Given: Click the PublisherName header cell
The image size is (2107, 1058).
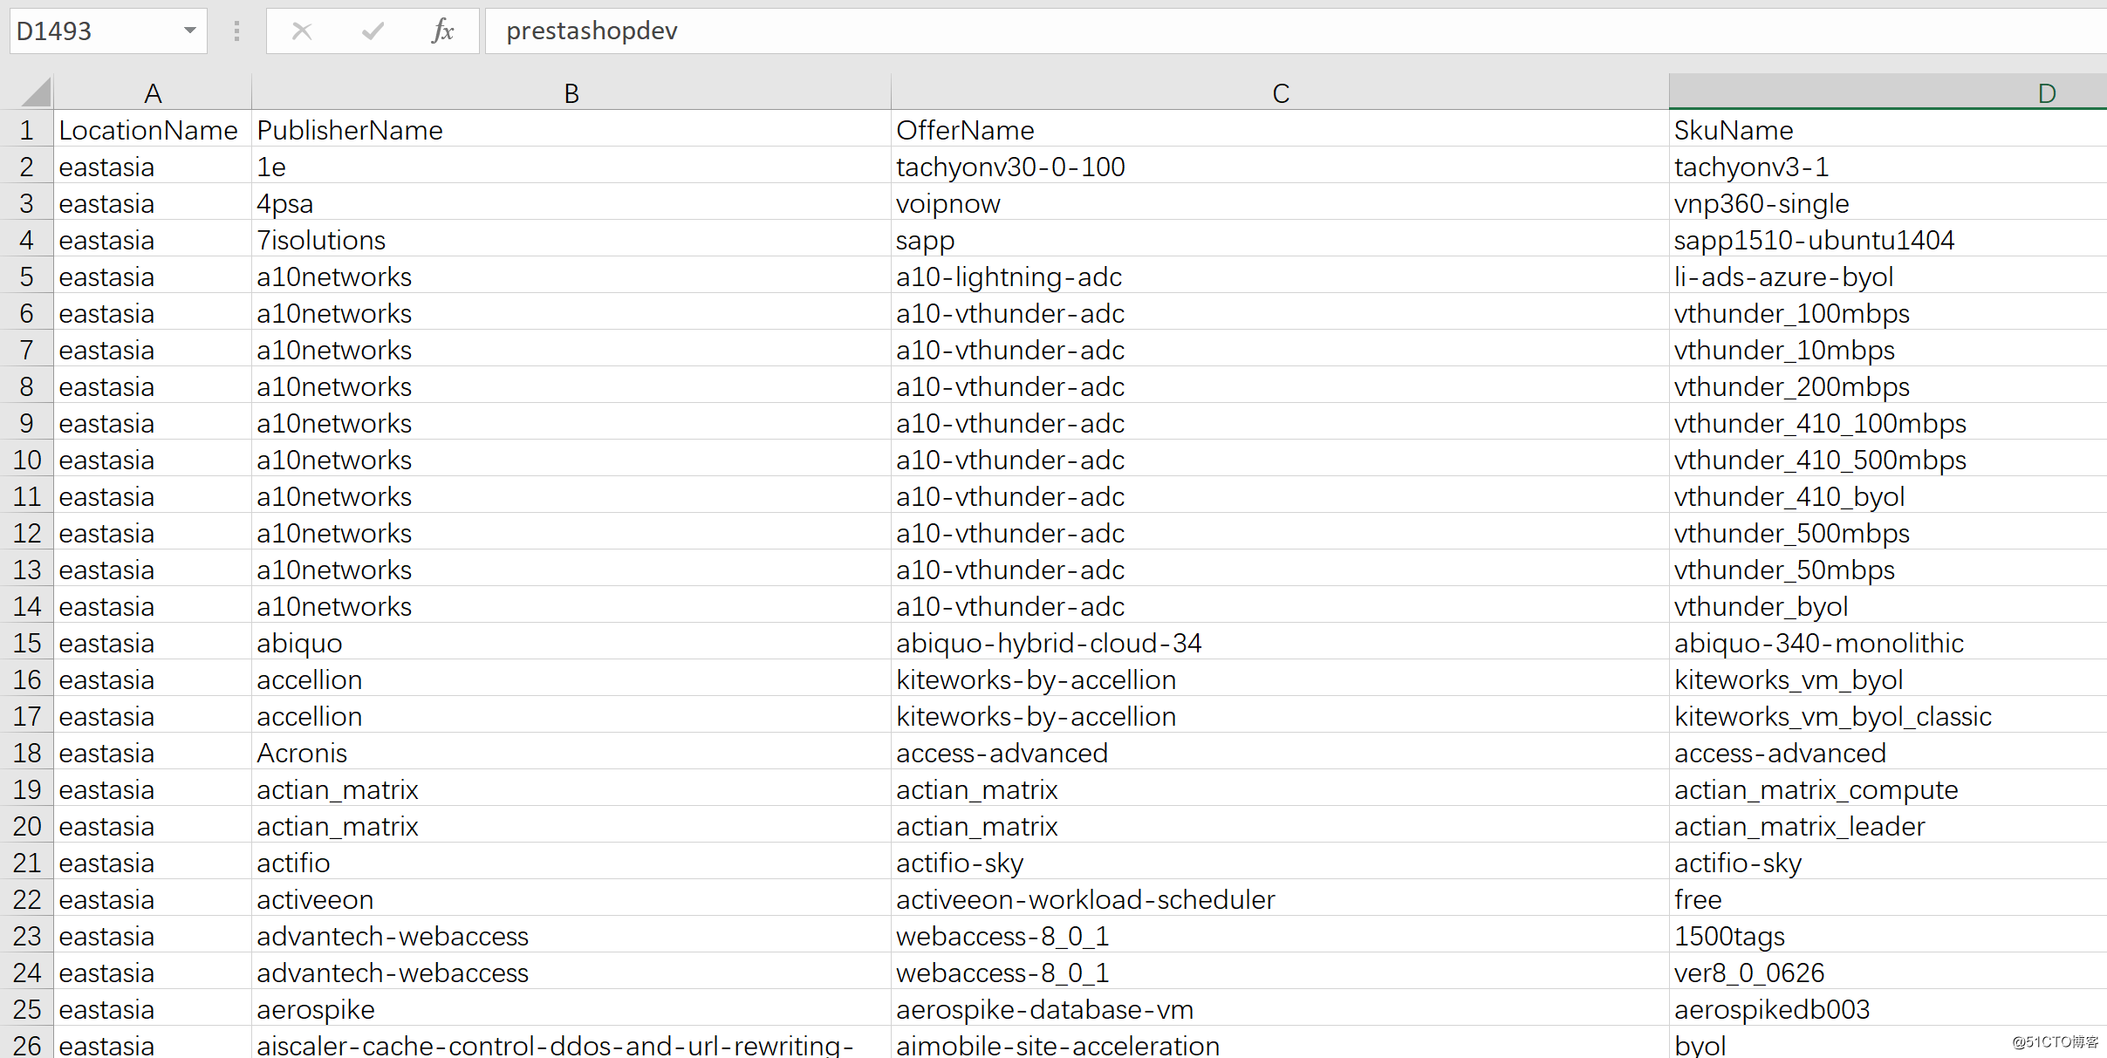Looking at the screenshot, I should pos(571,130).
